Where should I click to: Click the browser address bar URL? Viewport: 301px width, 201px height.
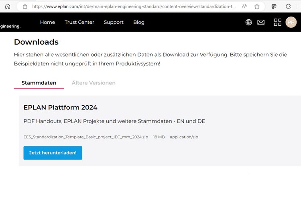point(134,6)
